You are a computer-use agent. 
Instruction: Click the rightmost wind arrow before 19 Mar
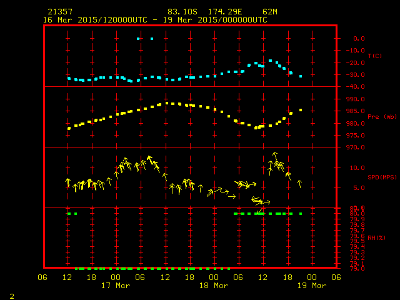pos(300,184)
